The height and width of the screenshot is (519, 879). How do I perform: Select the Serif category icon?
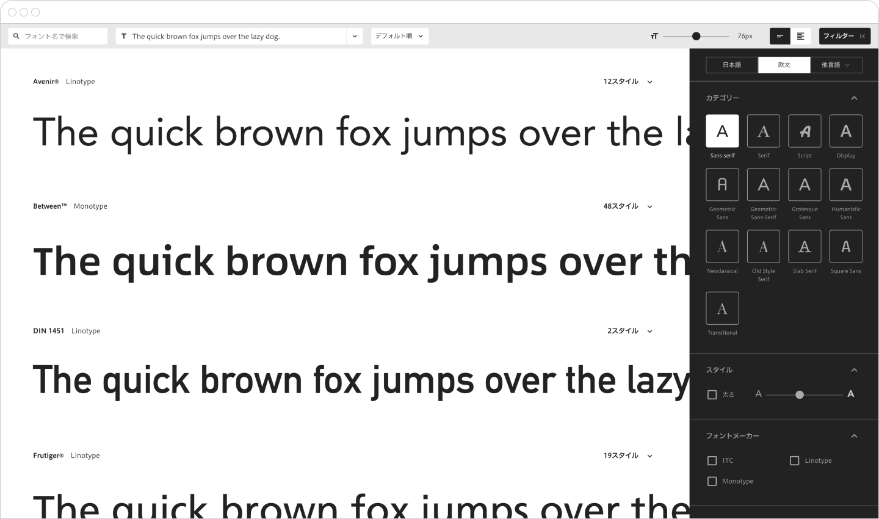coord(764,131)
